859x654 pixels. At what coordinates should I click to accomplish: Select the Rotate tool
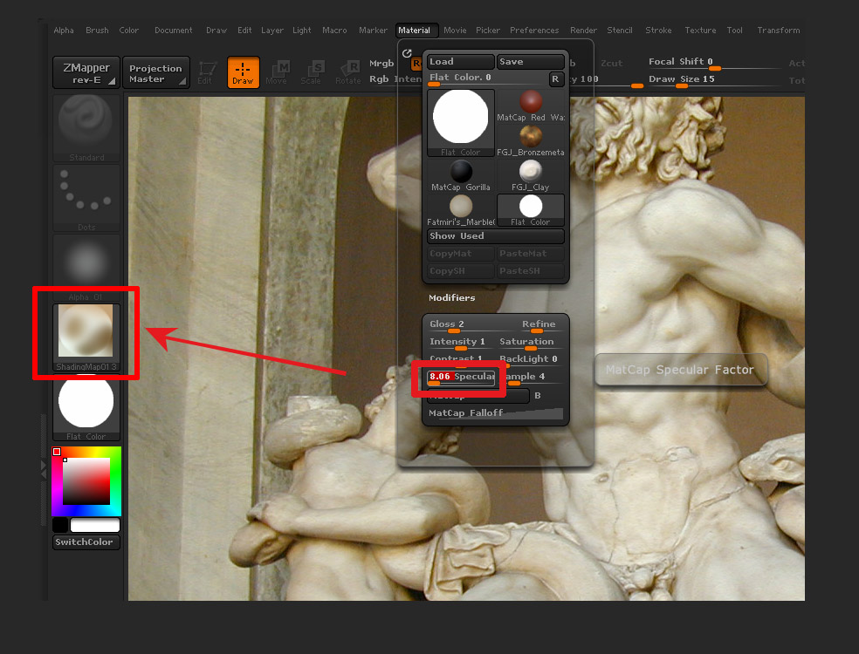[x=347, y=72]
